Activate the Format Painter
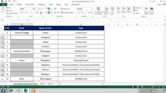Image resolution: width=166 pixels, height=93 pixels. [x=12, y=13]
